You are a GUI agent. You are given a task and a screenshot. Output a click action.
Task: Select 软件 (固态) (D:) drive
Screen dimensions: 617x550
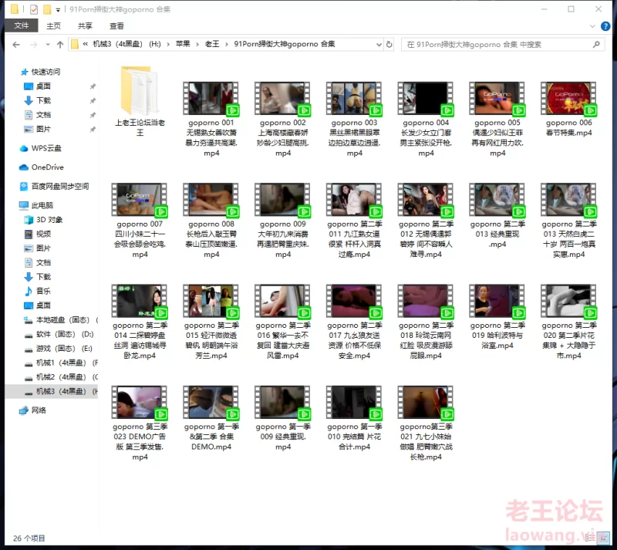[59, 334]
